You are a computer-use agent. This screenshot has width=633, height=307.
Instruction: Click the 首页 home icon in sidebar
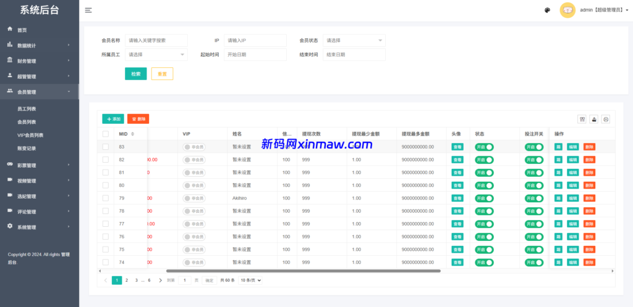tap(10, 30)
